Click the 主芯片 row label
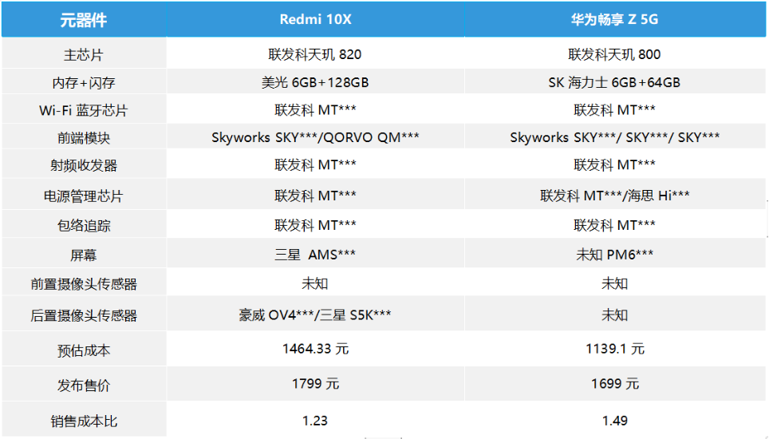This screenshot has height=439, width=769. pyautogui.click(x=83, y=55)
